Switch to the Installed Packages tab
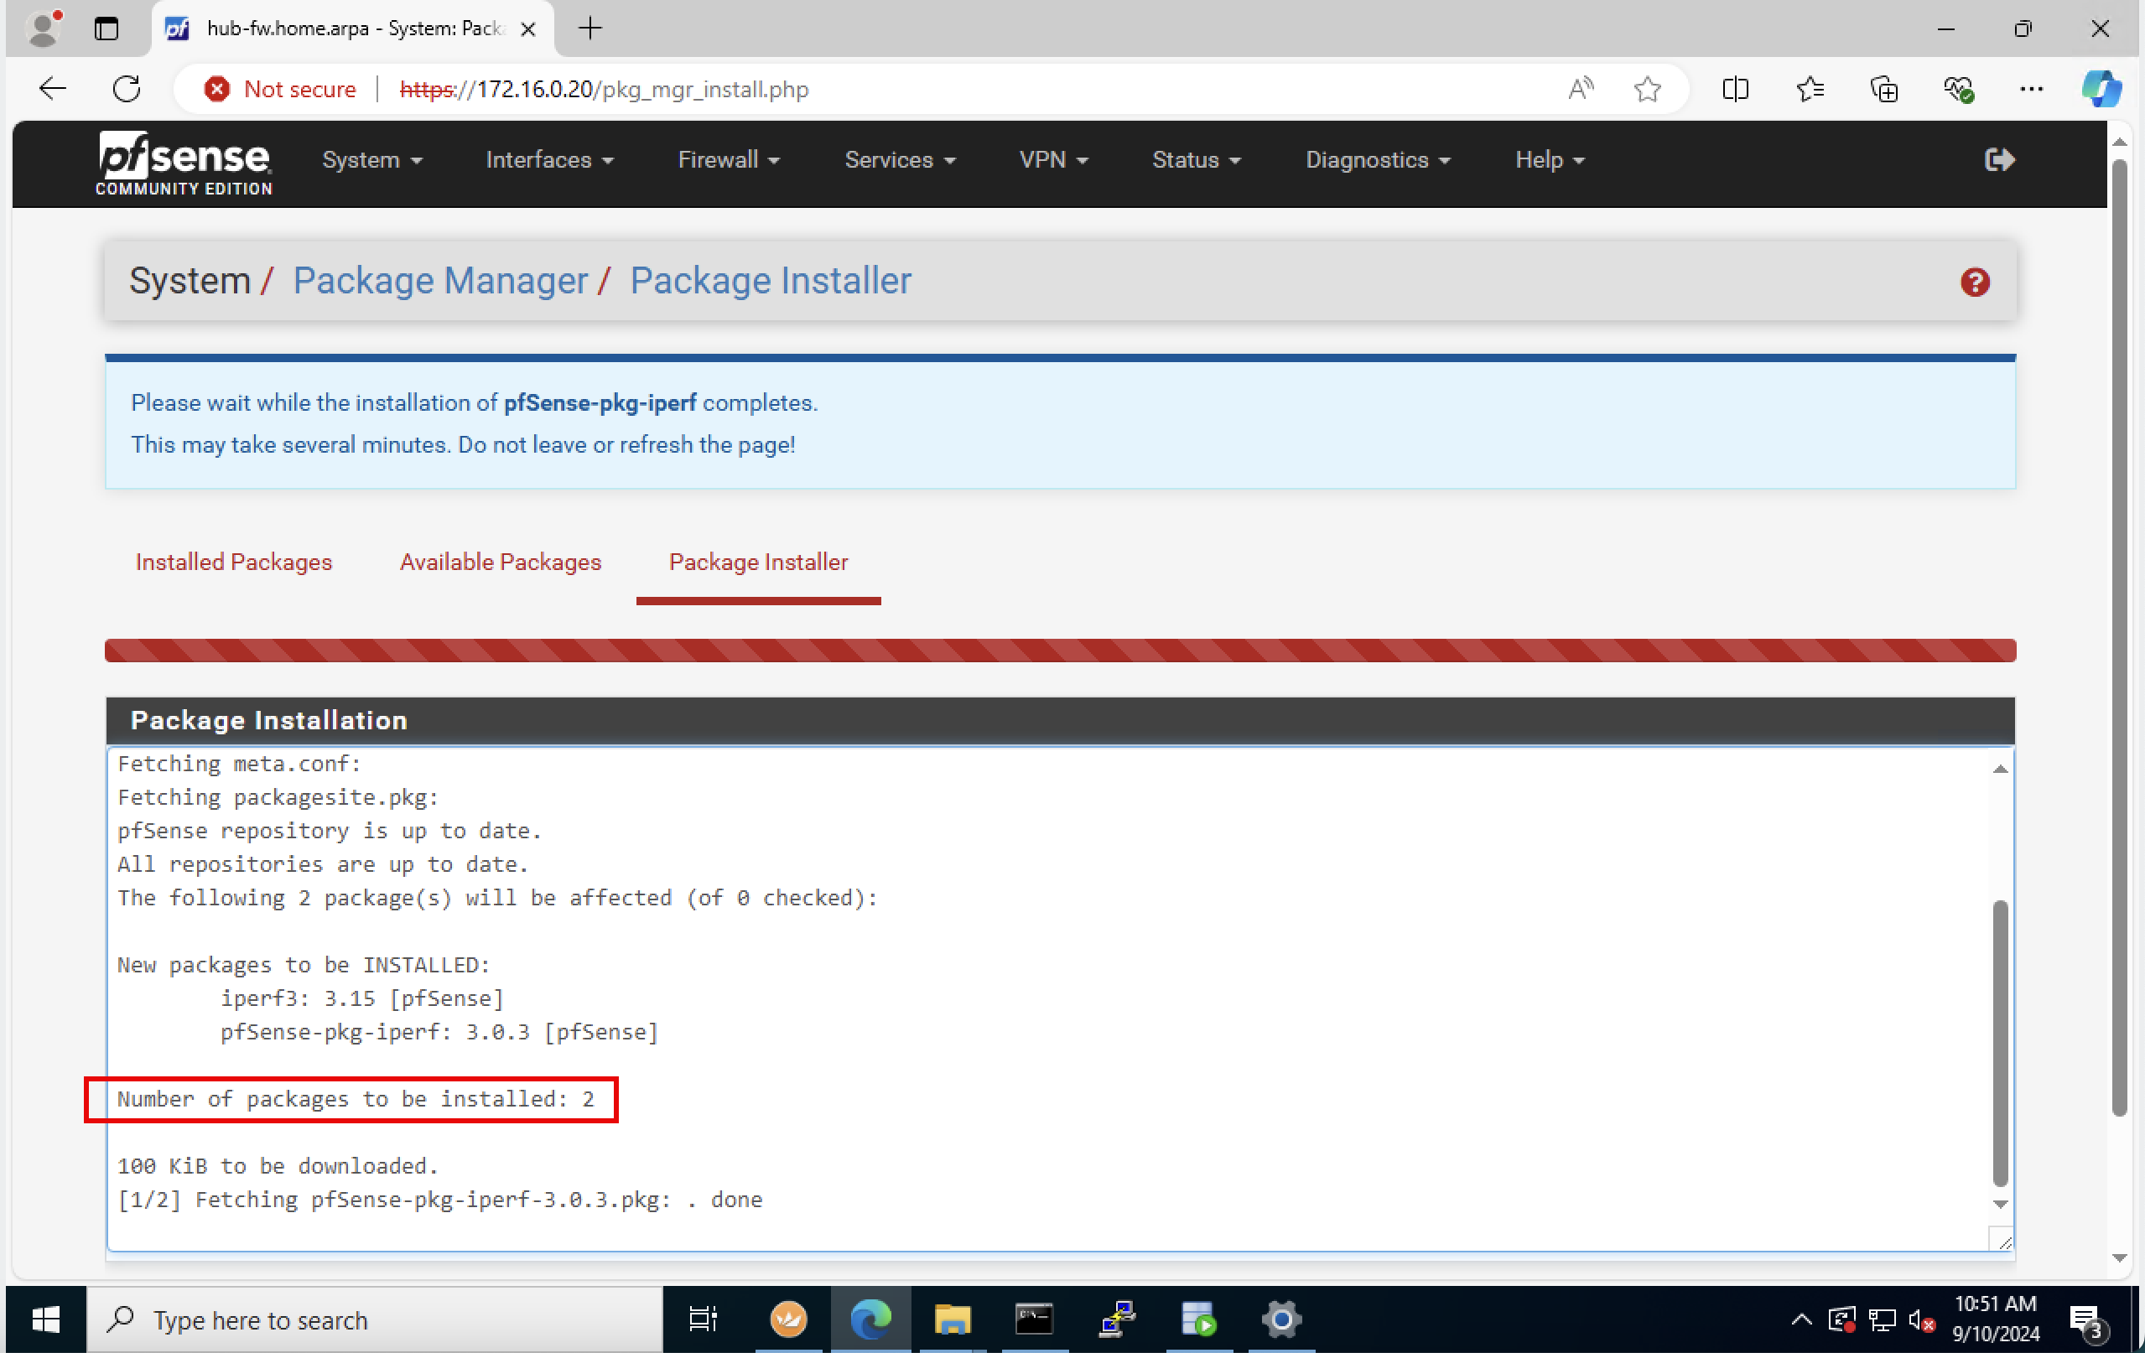 click(233, 562)
